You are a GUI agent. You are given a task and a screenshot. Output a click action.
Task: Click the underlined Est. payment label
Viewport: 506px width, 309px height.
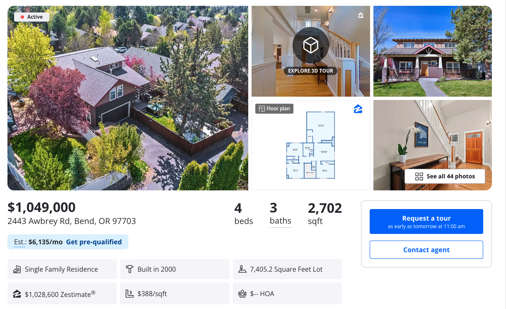click(x=20, y=242)
